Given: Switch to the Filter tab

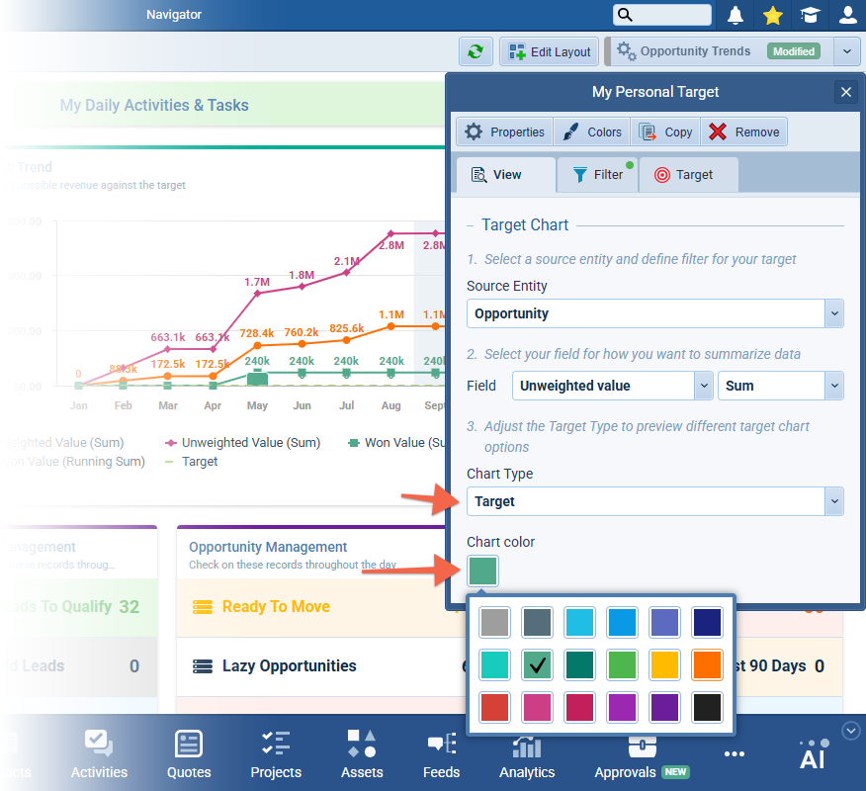Looking at the screenshot, I should coord(597,175).
